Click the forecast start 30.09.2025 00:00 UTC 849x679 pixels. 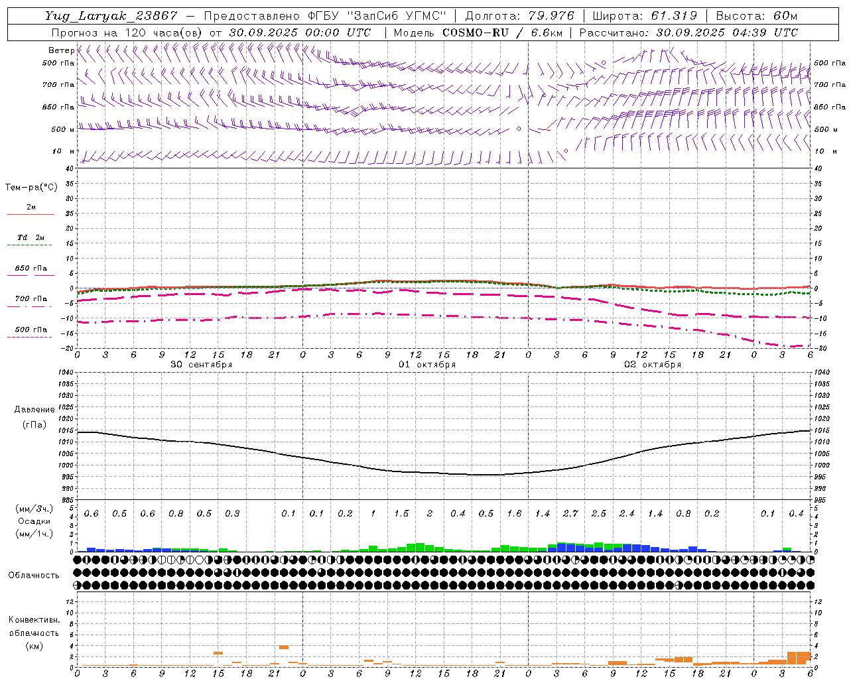299,32
